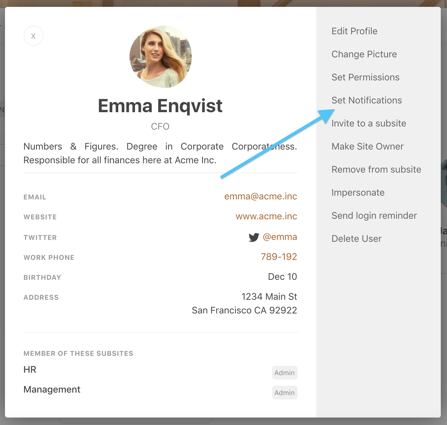Select Change Picture
Screen dimensions: 447x425
pyautogui.click(x=364, y=54)
